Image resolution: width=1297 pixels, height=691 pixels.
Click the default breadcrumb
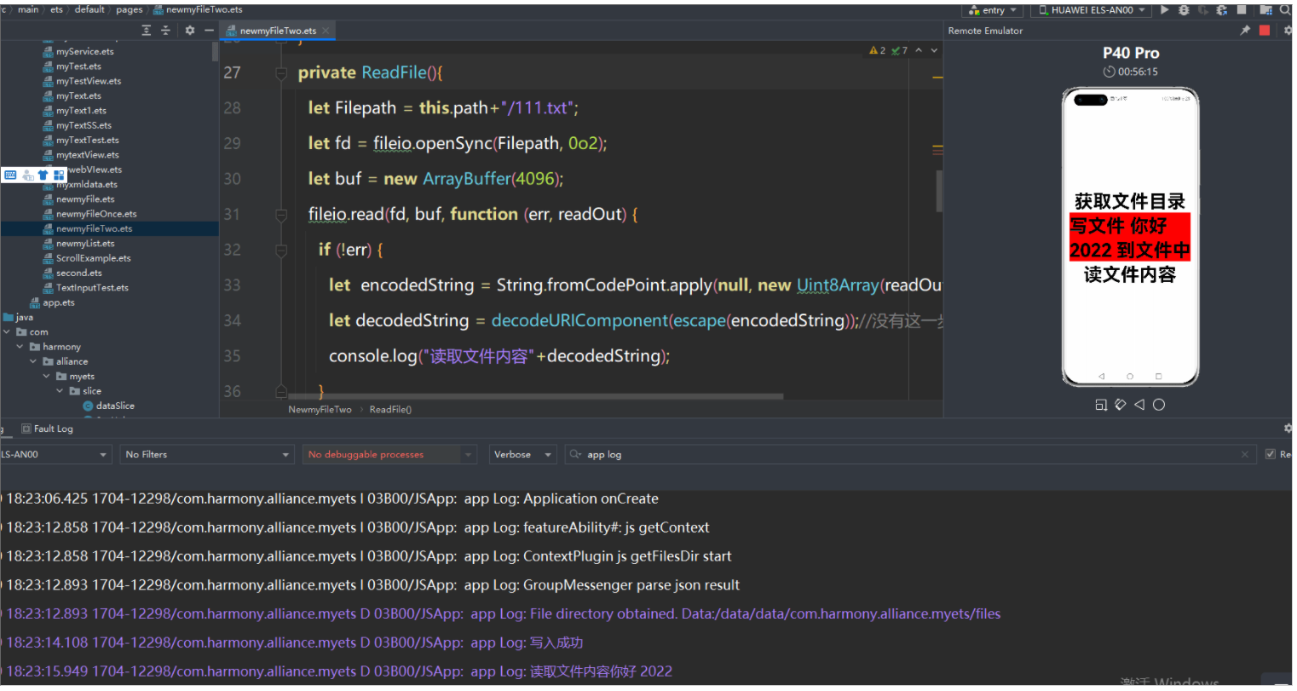point(89,9)
